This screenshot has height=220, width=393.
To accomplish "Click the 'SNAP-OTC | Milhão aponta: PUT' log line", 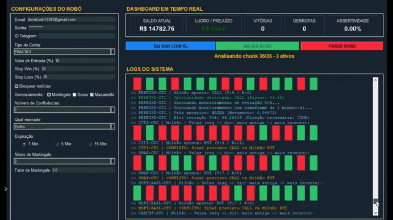I will 186,173.
